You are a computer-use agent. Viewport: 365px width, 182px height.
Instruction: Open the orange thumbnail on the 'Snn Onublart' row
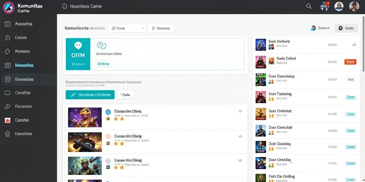click(261, 114)
